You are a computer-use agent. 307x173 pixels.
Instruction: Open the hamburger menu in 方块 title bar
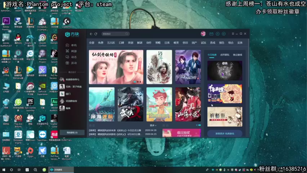coord(233,34)
